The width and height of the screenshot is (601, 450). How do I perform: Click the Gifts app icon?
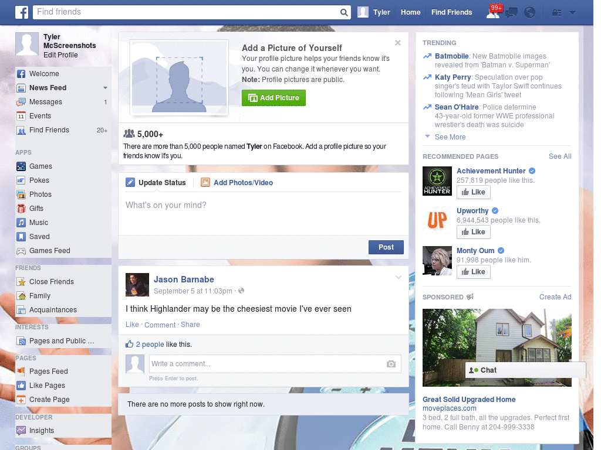tap(21, 209)
